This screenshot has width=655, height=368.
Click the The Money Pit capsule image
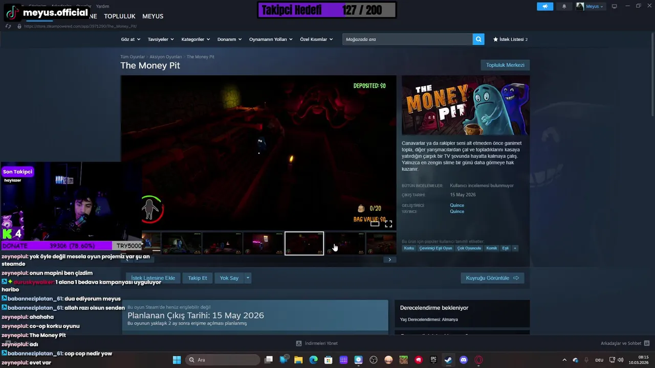[466, 106]
